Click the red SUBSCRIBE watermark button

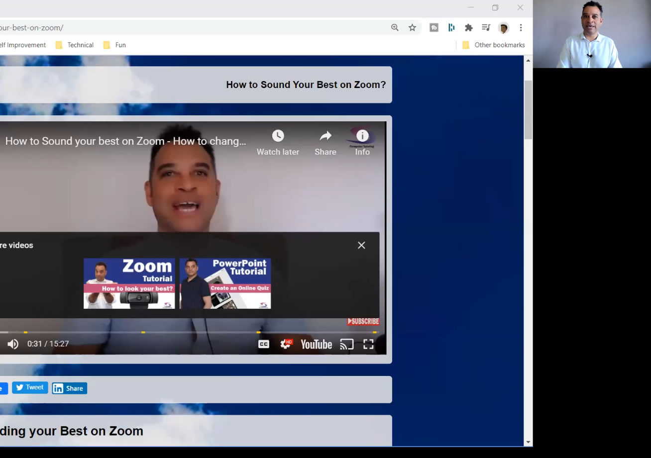[x=363, y=321]
